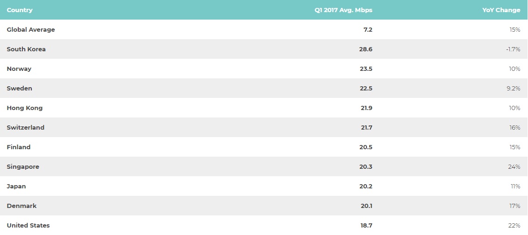528x235 pixels.
Task: Click the Sweden row label
Action: 19,88
